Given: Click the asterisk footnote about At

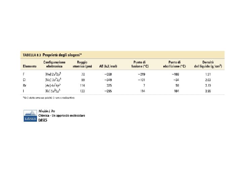Looking at the screenshot, I should tap(49, 98).
